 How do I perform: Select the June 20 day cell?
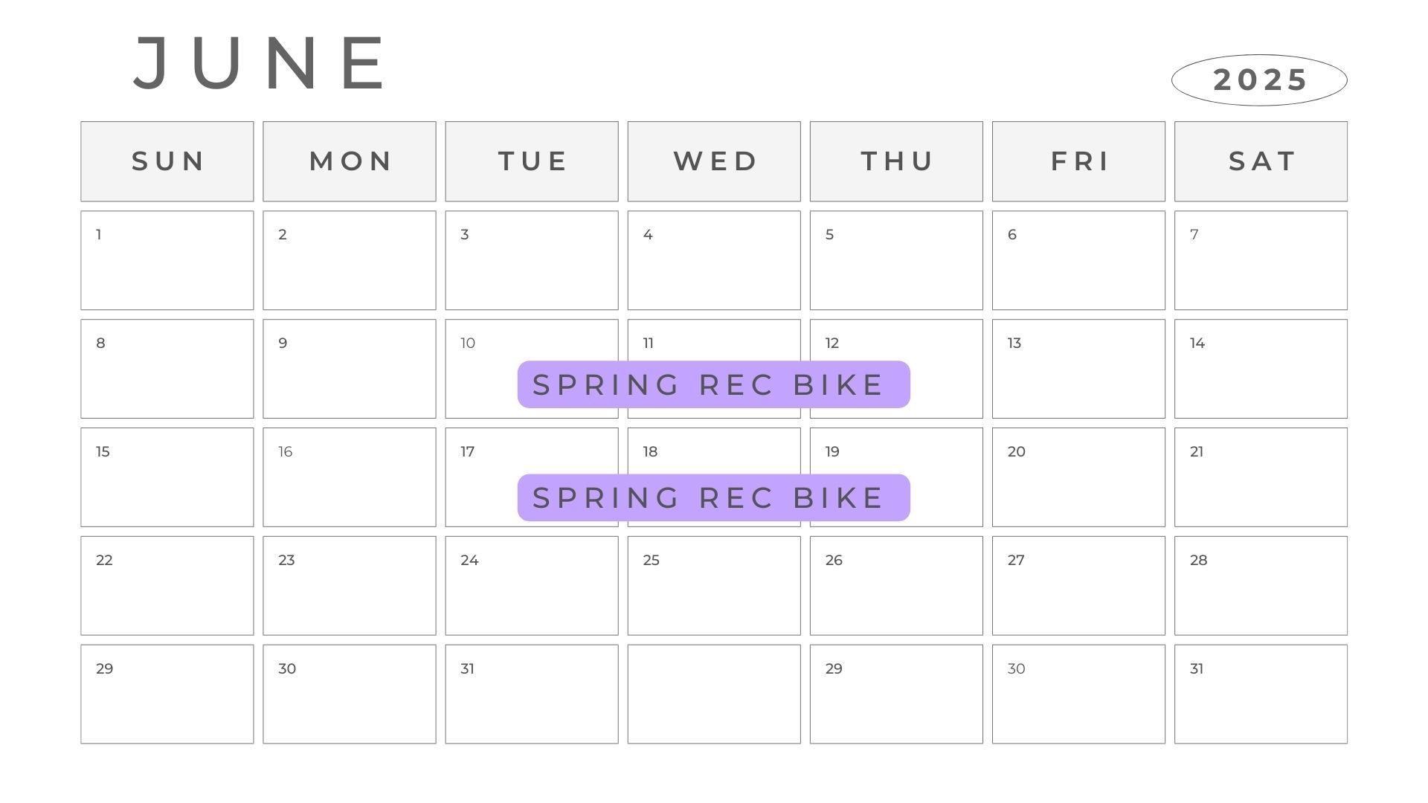(x=1078, y=477)
